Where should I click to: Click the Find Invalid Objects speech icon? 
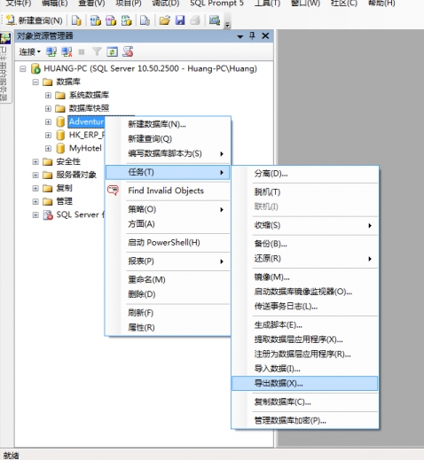point(113,191)
